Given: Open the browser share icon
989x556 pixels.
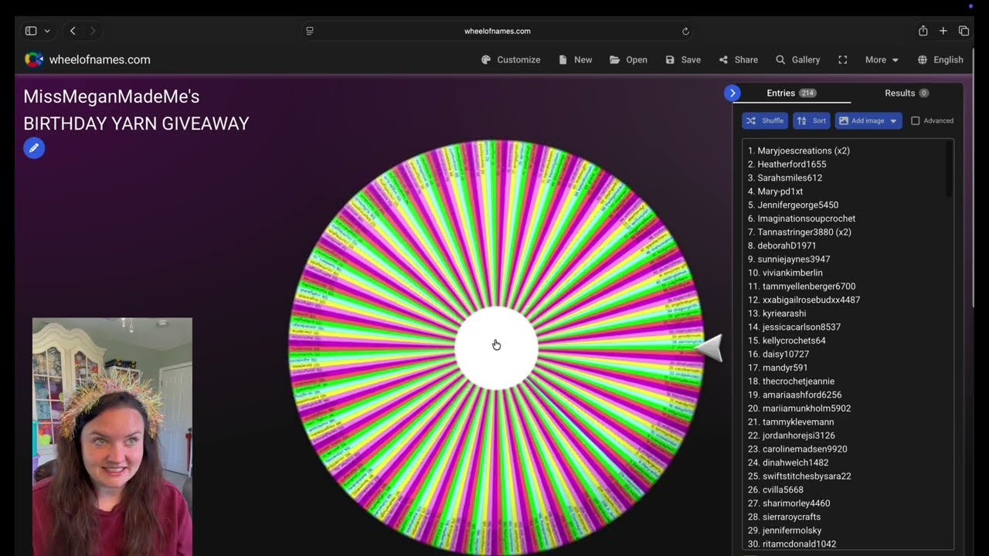Looking at the screenshot, I should coord(923,31).
